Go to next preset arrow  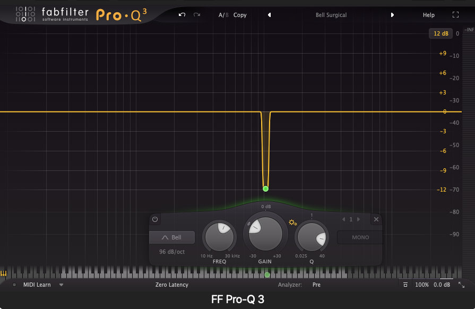click(392, 15)
